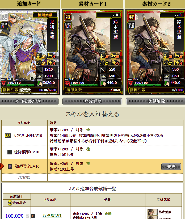
Task: Click the 鈴木重兼 thumbnail in 素材武将 column
Action: [x=153, y=212]
